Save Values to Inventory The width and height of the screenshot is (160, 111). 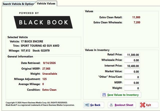(x=121, y=95)
